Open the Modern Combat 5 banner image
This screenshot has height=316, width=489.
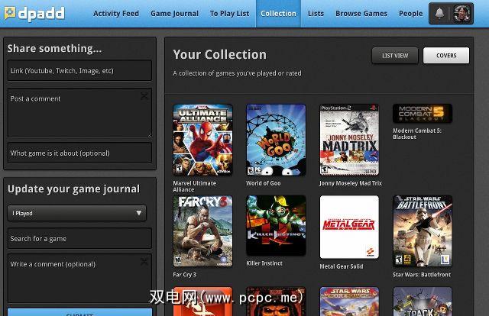pyautogui.click(x=423, y=114)
